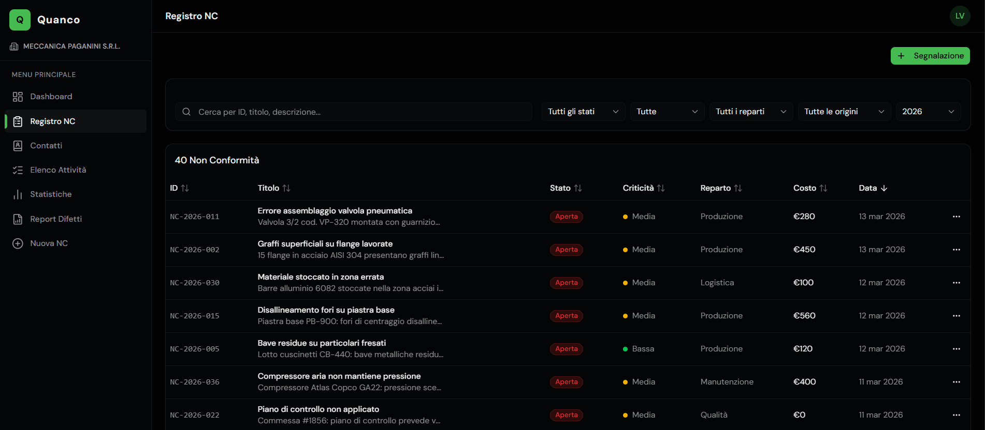Open the LV user avatar
985x430 pixels.
[960, 16]
